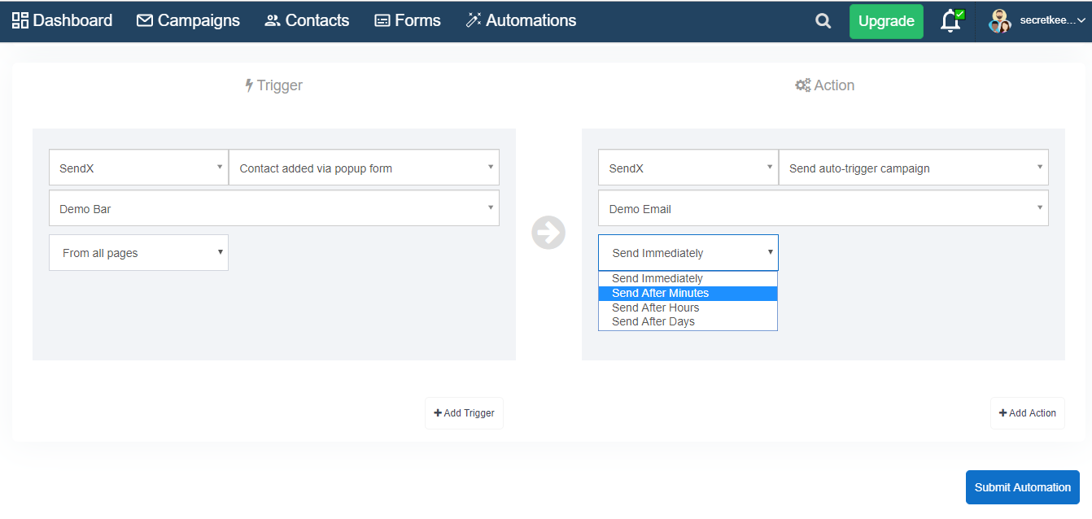Viewport: 1092px width, 519px height.
Task: Open the trigger SendX app dropdown
Action: point(138,168)
